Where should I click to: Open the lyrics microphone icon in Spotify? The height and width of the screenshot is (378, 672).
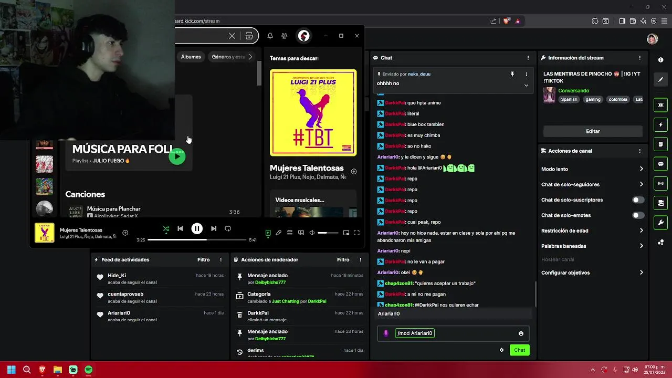tap(279, 233)
